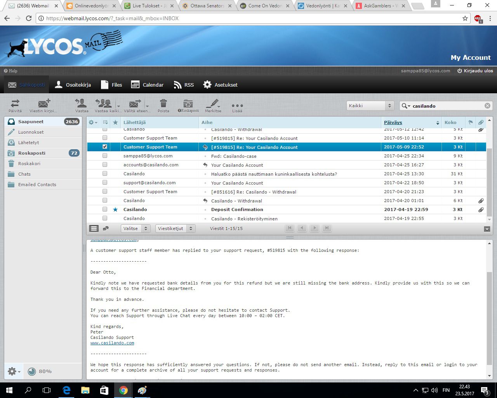Viewport: 497px width, 398px height.
Task: Go to the previous page of messages
Action: pos(302,228)
